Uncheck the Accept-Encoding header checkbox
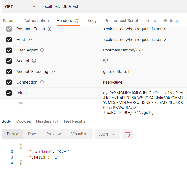 tap(9, 72)
